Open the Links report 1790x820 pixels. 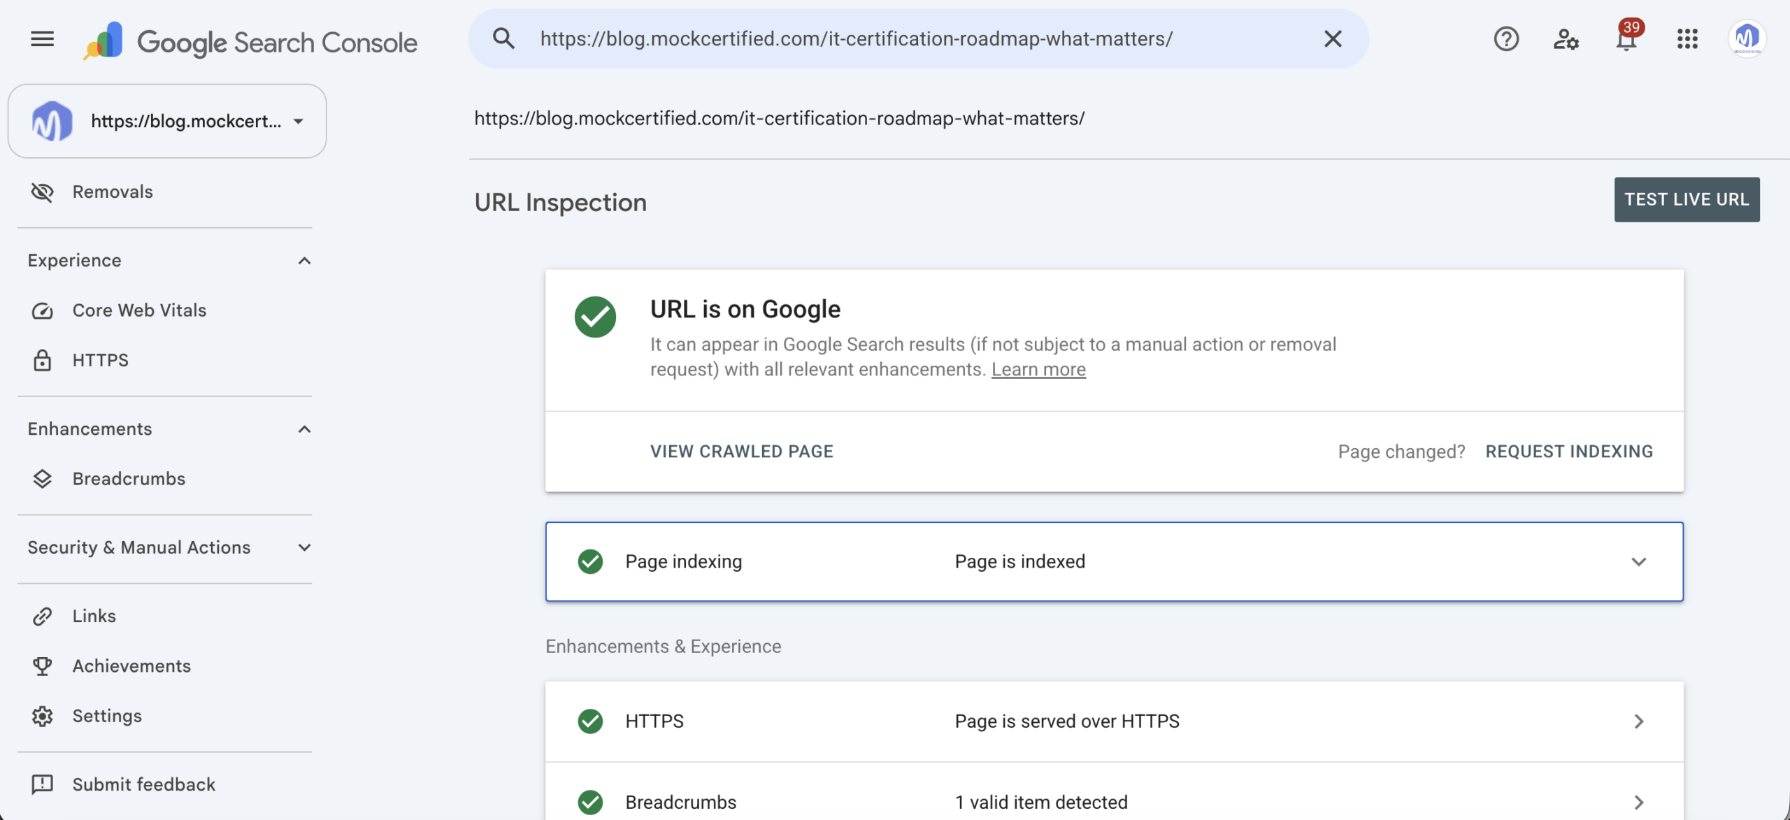coord(94,616)
